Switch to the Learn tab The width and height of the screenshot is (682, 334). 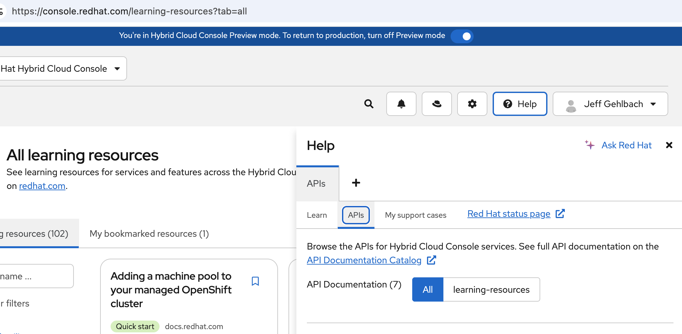[x=317, y=215]
